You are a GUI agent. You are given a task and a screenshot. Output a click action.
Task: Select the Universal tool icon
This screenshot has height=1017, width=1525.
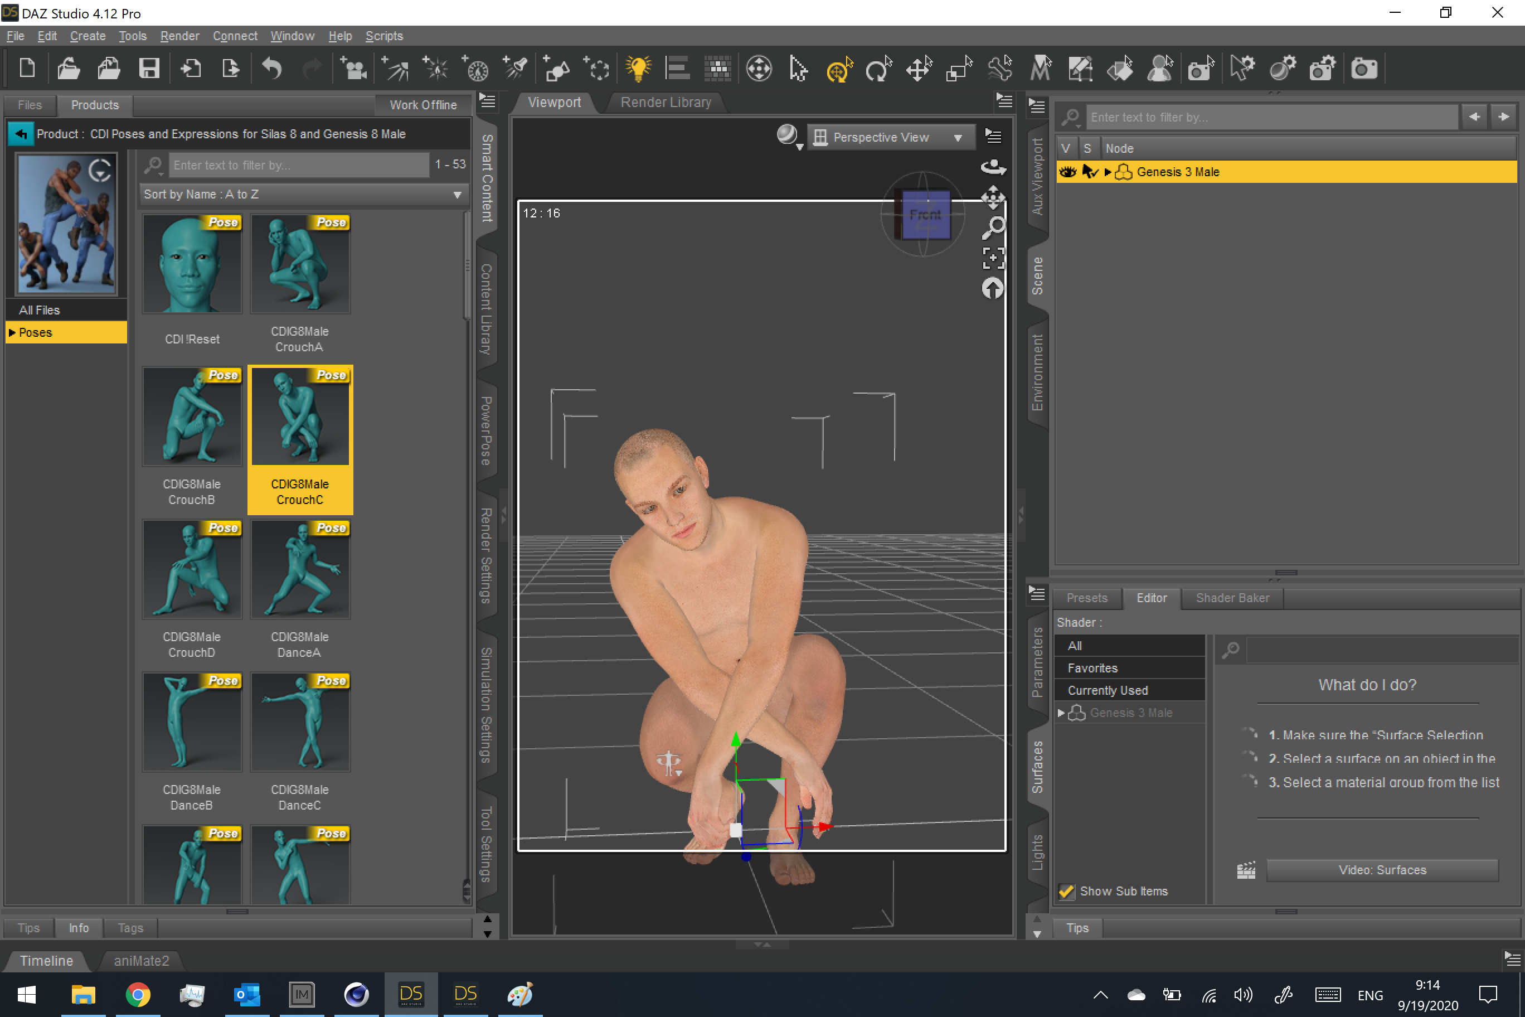[x=839, y=69]
